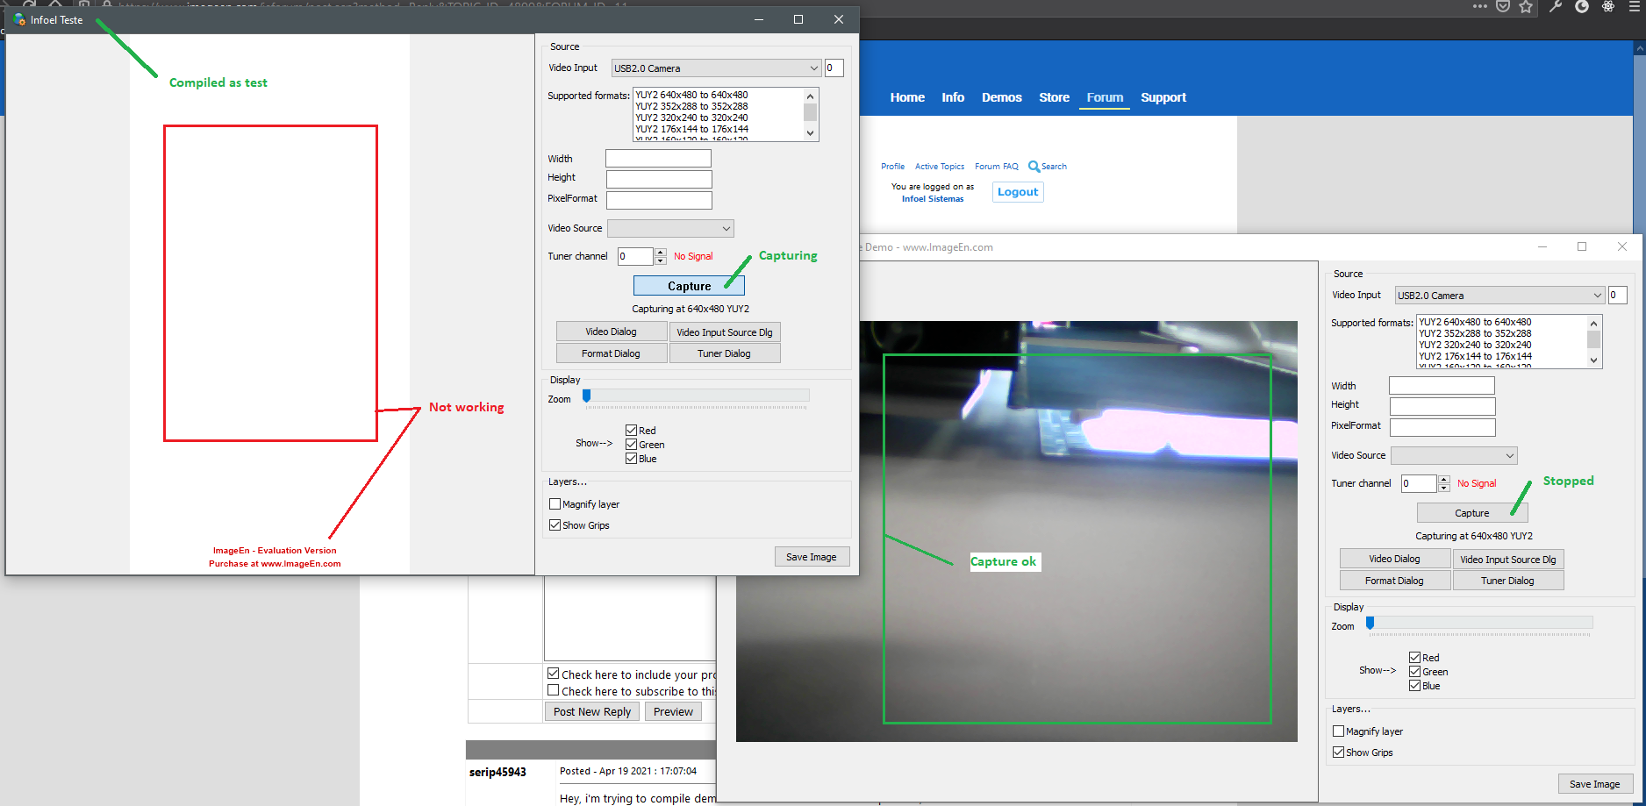Click Capture button in Demo window
Viewport: 1646px width, 806px height.
pyautogui.click(x=1472, y=513)
